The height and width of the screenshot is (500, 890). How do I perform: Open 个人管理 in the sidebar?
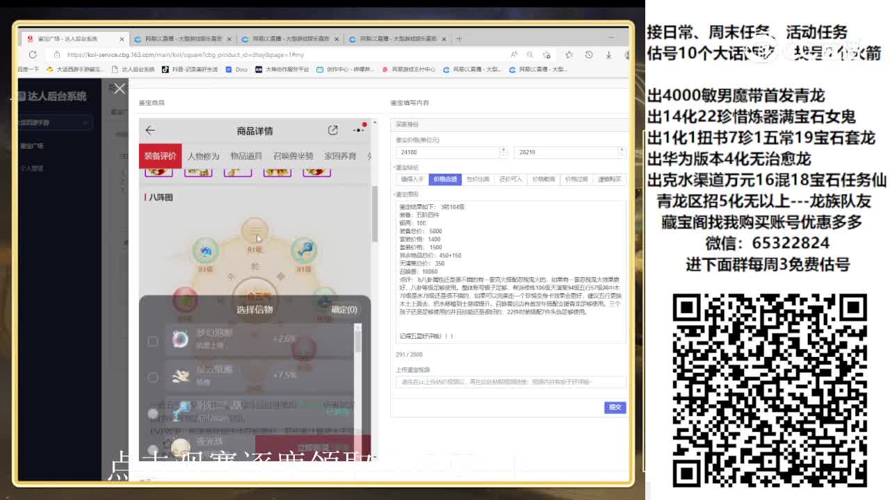click(x=32, y=168)
